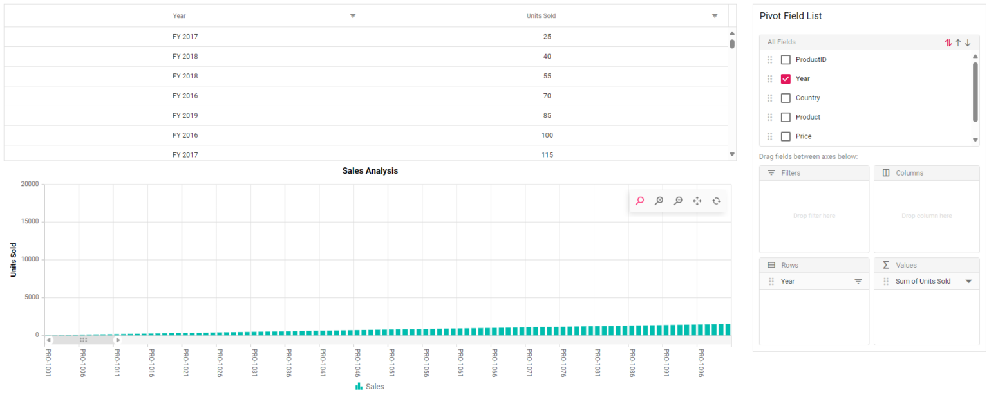The height and width of the screenshot is (395, 989).
Task: Select the selection zoom tool on the chart
Action: pyautogui.click(x=639, y=200)
